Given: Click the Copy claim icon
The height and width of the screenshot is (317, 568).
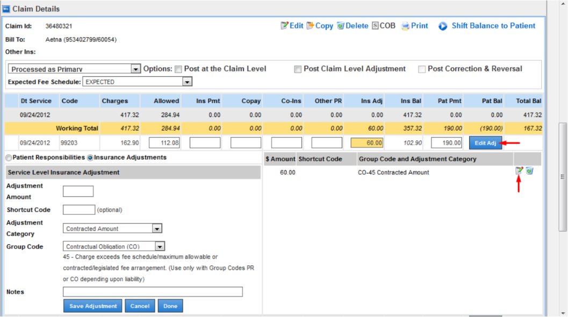Looking at the screenshot, I should 310,26.
